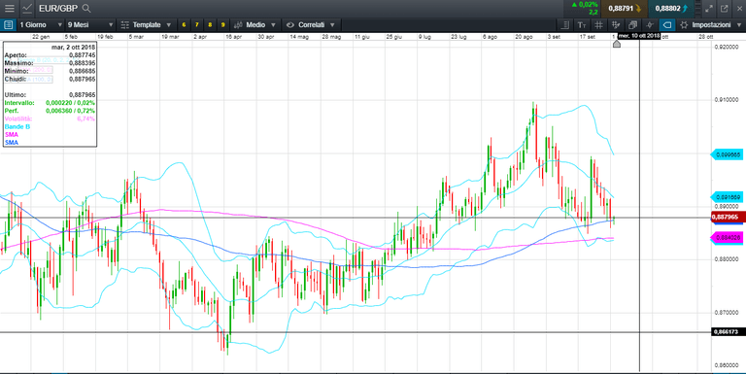Select yellow preset number 6
The image size is (746, 374).
point(185,24)
